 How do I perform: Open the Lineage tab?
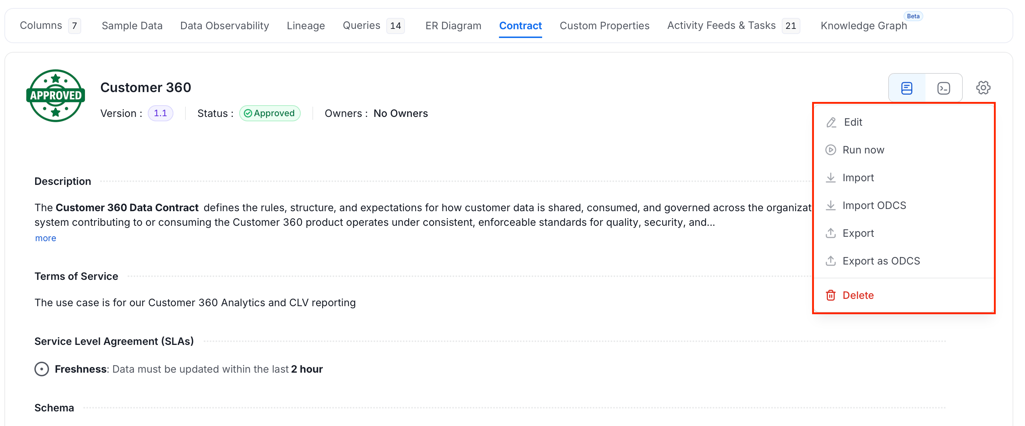click(305, 26)
